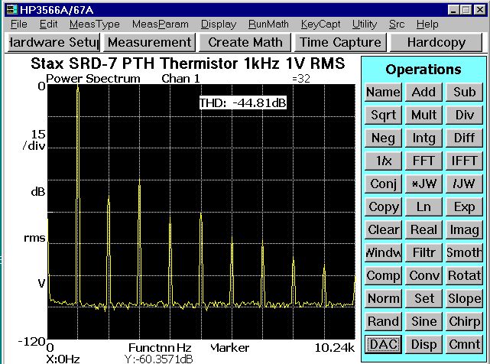Open the MeasType menu
The width and height of the screenshot is (490, 364).
[94, 24]
